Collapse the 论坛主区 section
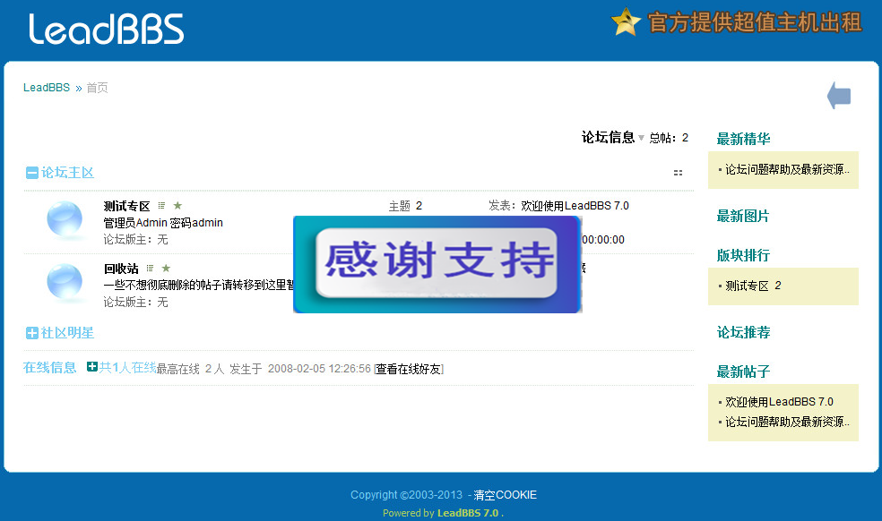 coord(32,173)
